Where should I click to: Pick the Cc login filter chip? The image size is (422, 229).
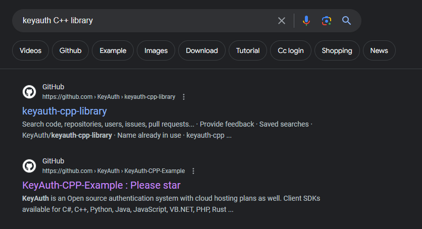(x=291, y=50)
